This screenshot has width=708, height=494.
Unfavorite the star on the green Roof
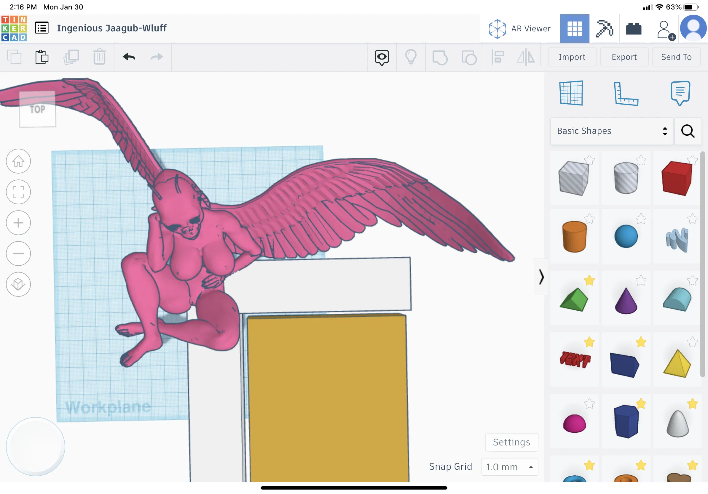589,280
